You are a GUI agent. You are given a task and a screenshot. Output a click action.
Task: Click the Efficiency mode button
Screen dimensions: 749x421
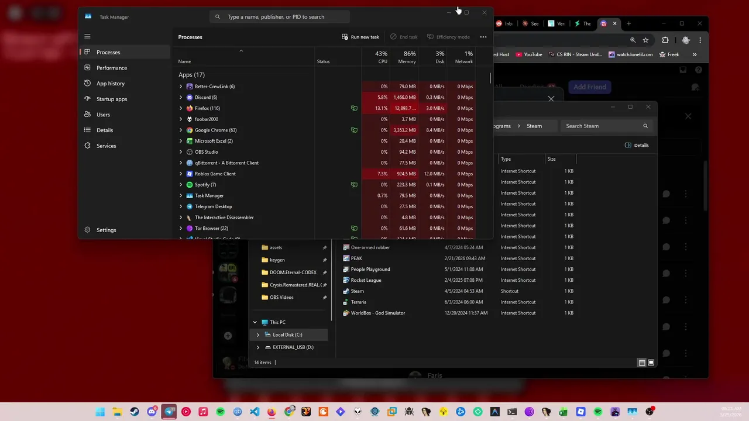tap(448, 37)
